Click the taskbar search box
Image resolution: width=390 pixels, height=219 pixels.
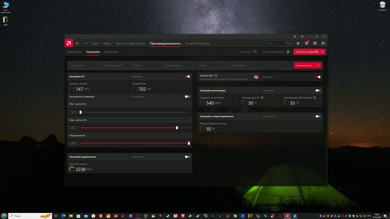(x=30, y=216)
